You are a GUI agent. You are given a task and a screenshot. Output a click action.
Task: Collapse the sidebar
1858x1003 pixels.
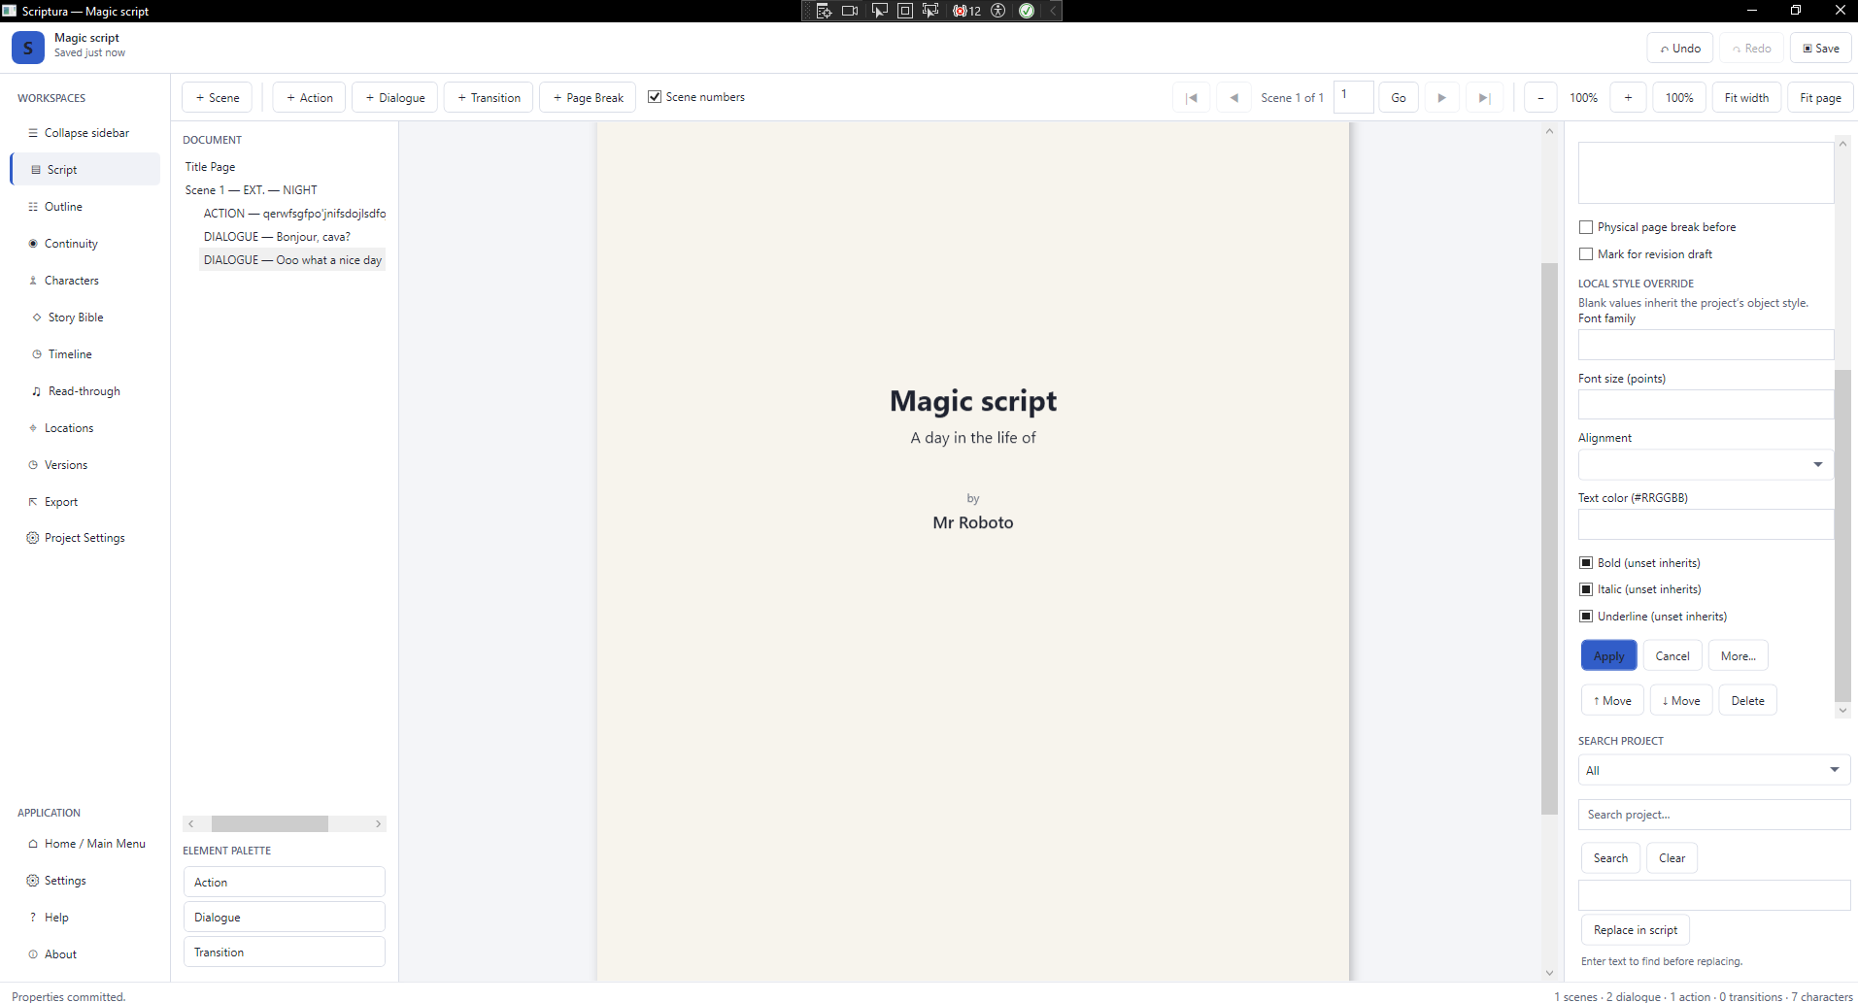tap(85, 133)
